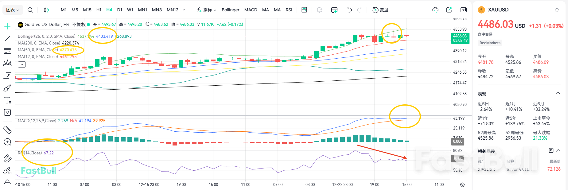Click the 复盘 replay button
568x190 pixels.
coord(380,10)
